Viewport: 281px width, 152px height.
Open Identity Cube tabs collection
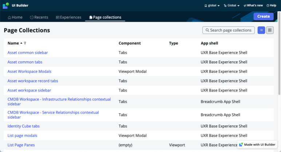23,126
